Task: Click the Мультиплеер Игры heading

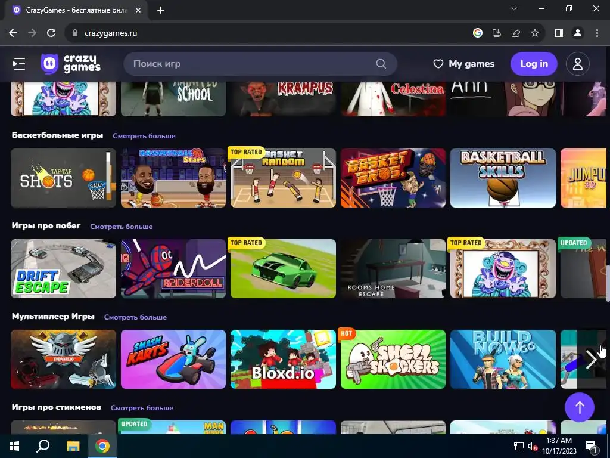Action: pos(53,317)
